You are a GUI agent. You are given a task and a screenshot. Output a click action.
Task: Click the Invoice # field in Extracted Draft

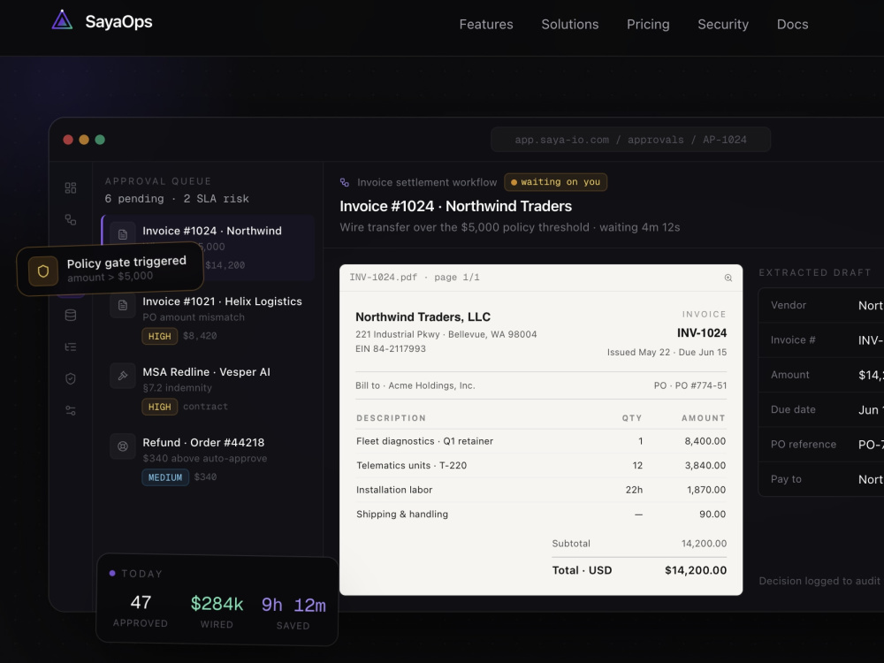(821, 340)
